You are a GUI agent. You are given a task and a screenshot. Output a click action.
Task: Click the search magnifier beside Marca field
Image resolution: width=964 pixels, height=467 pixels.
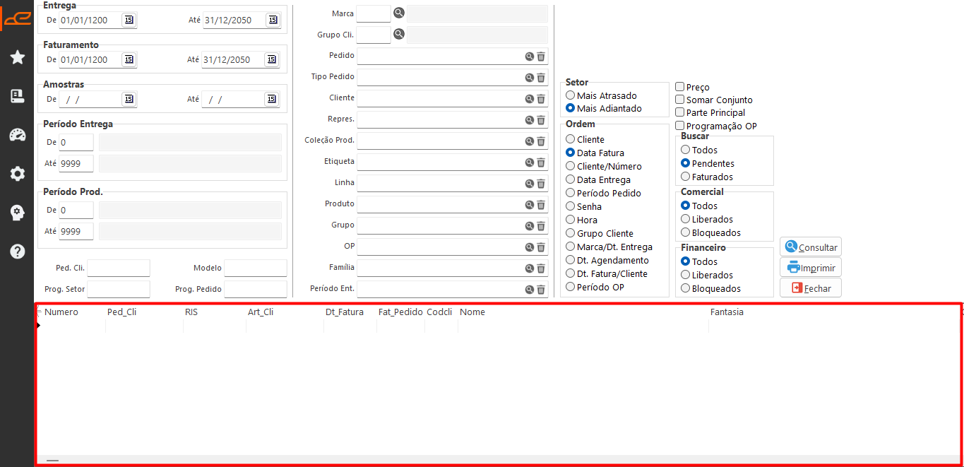(399, 13)
